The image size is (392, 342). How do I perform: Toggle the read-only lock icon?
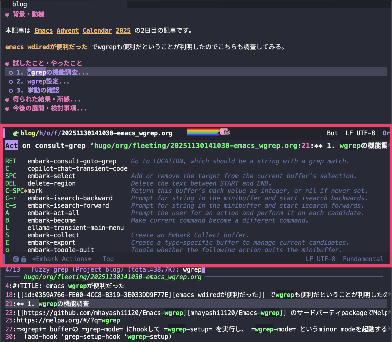24,259
